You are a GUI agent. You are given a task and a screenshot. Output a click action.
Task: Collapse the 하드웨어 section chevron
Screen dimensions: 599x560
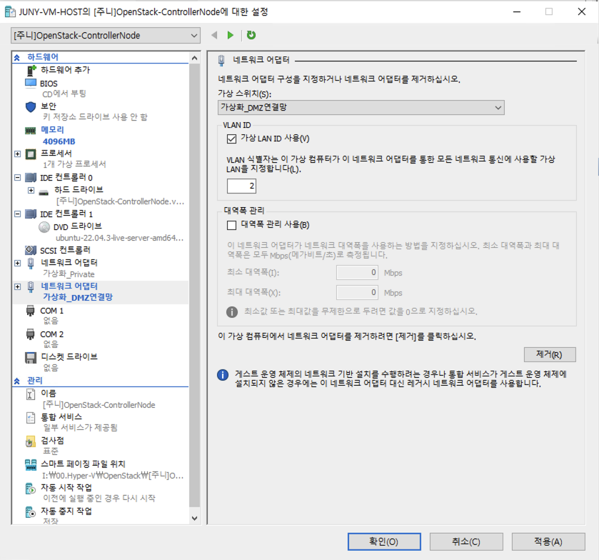[x=17, y=58]
